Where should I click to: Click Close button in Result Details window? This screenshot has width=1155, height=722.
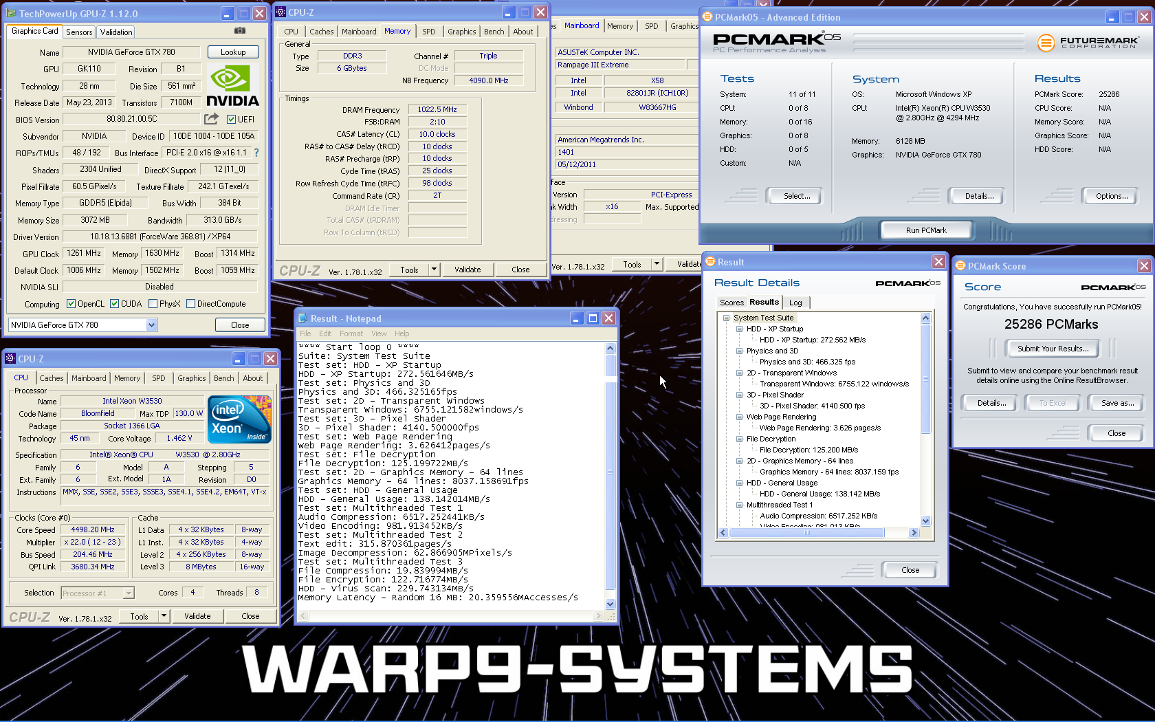[910, 570]
